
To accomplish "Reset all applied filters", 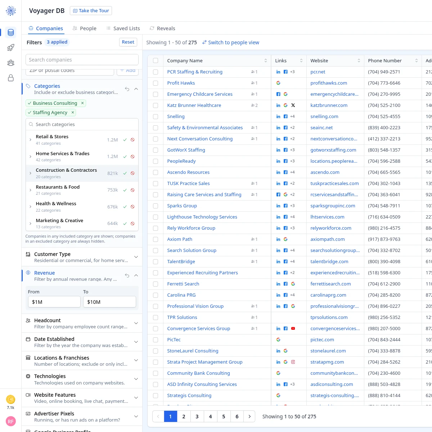I will click(128, 42).
